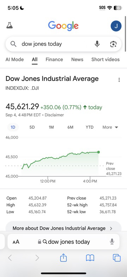Start voice search with the microphone icon
The width and height of the screenshot is (127, 277).
pos(97,44)
